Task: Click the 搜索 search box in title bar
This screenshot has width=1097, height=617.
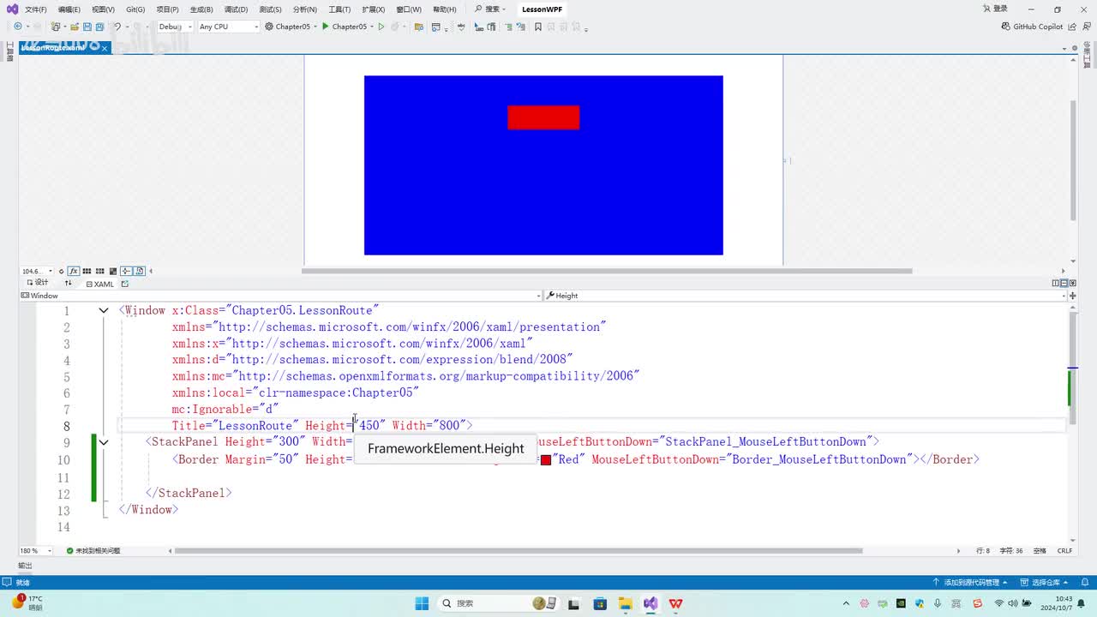Action: coord(490,9)
